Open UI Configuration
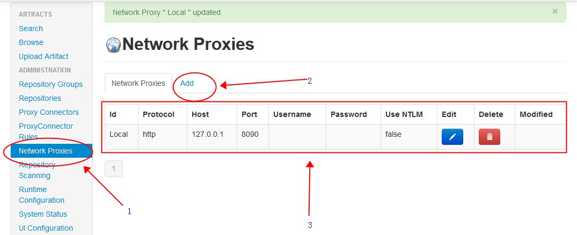 (46, 228)
